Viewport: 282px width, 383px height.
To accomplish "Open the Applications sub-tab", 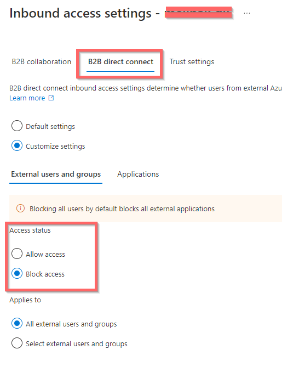I will point(138,174).
